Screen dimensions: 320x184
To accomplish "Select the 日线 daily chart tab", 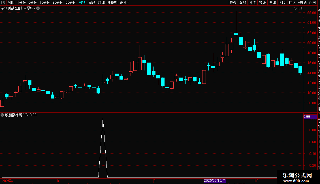I will 82,3.
